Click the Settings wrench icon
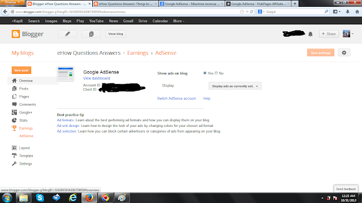The height and width of the screenshot is (203, 362). [14, 164]
